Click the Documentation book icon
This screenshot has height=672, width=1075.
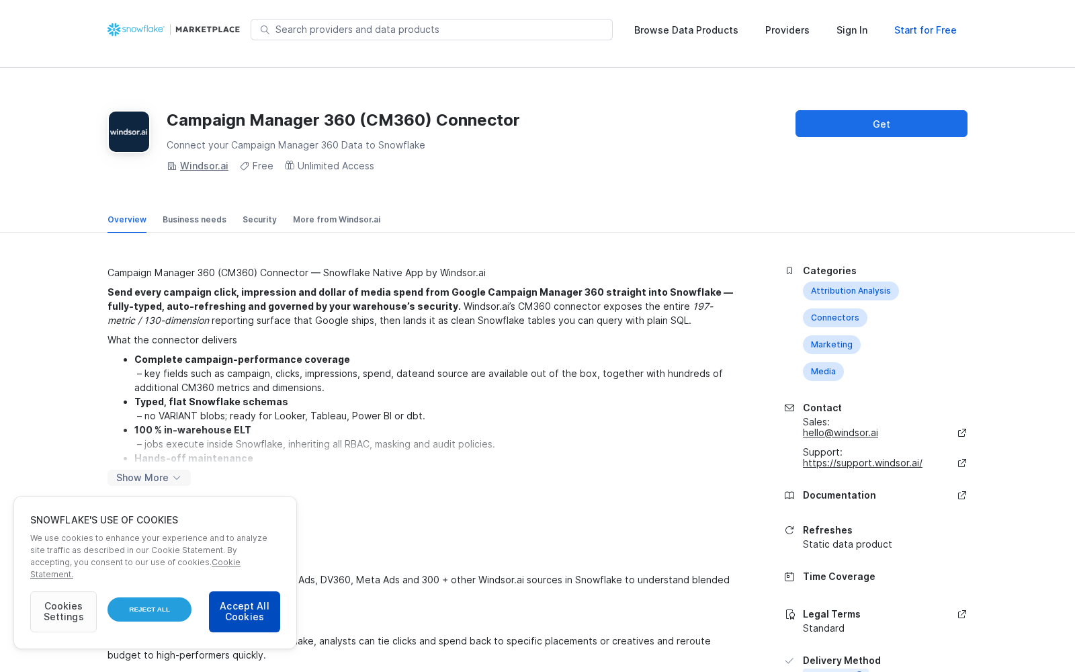click(x=789, y=495)
